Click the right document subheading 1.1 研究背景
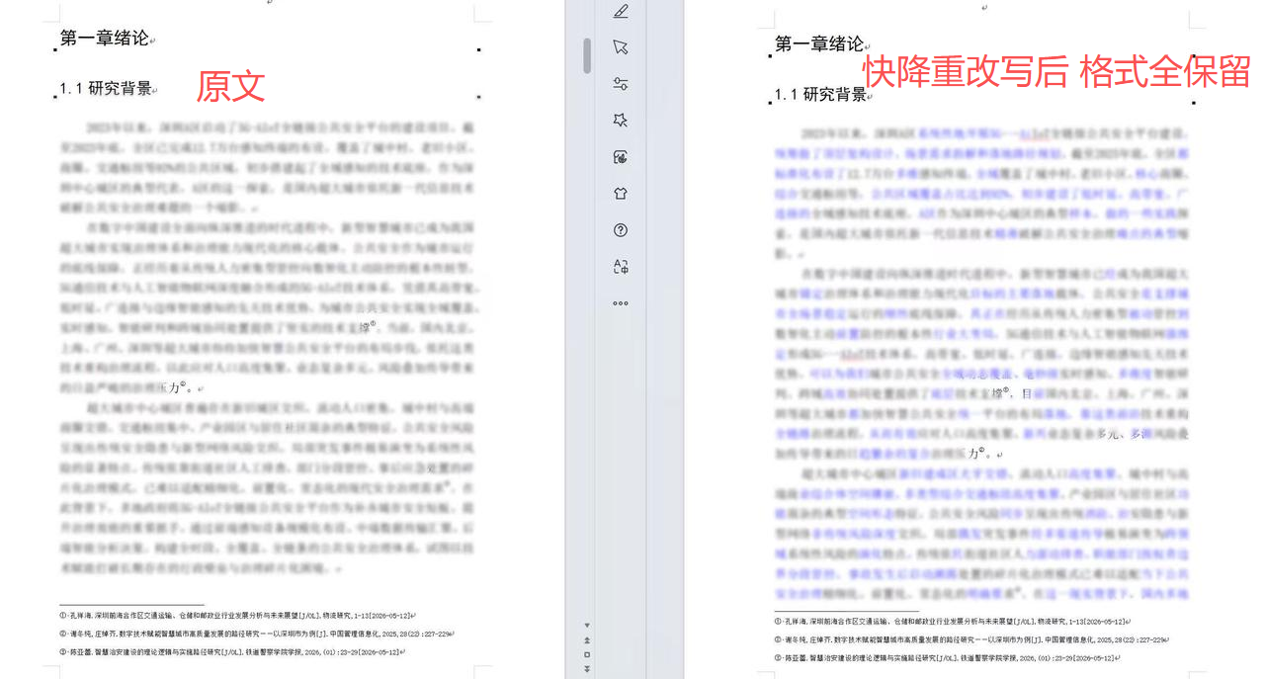This screenshot has width=1265, height=679. (x=820, y=94)
